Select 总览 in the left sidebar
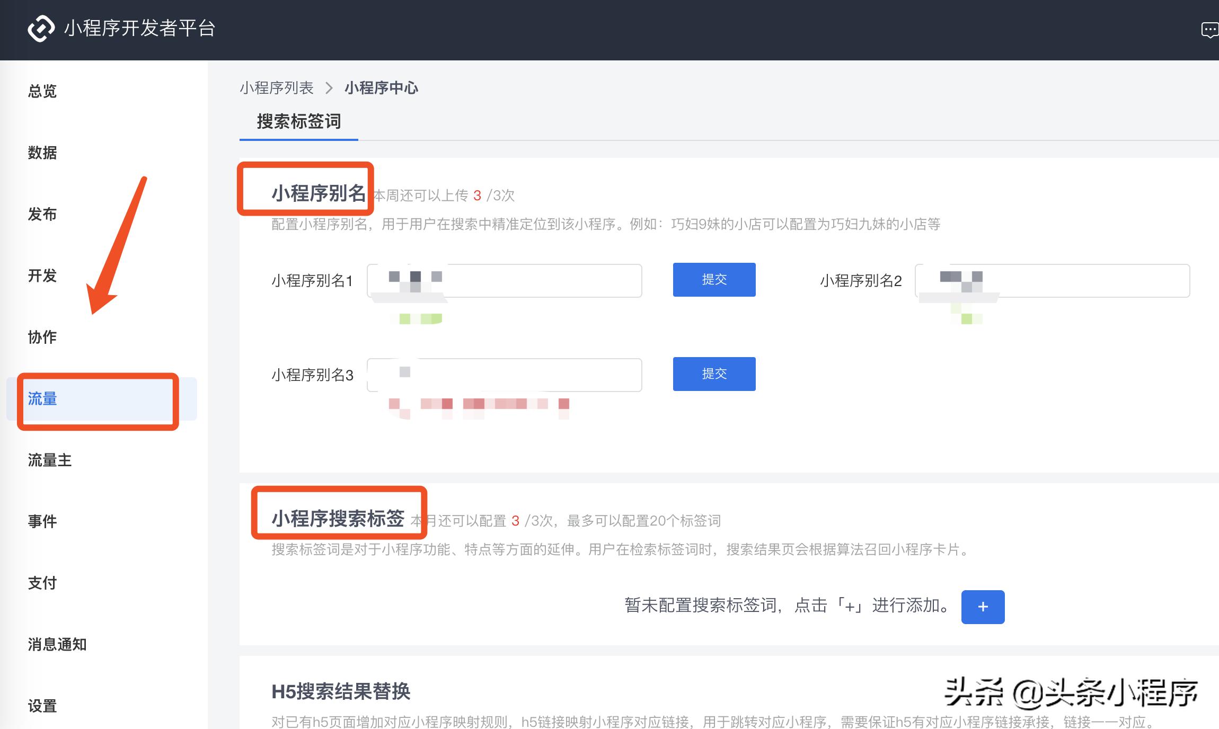 click(x=41, y=91)
